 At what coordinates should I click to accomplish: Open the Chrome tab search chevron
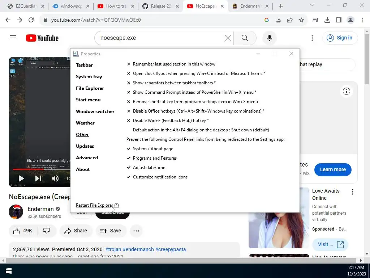[311, 5]
